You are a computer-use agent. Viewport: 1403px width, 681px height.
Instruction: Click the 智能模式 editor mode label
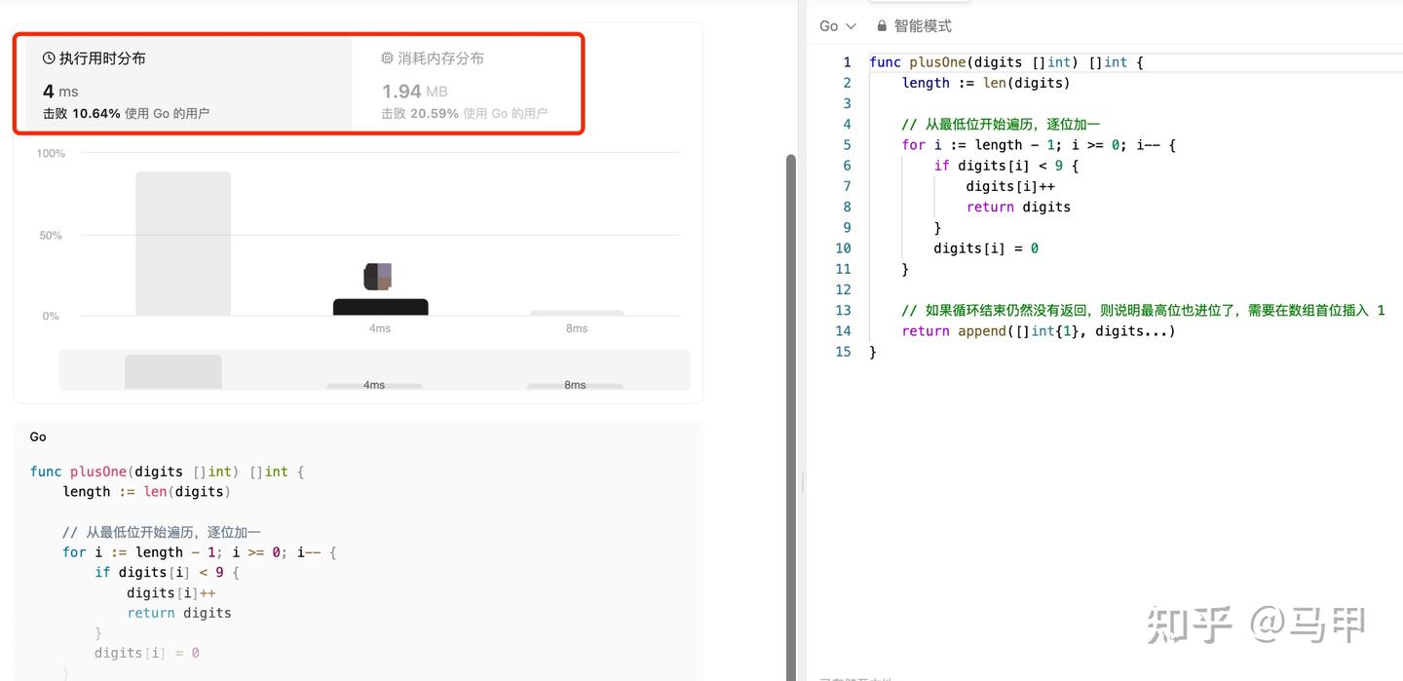pyautogui.click(x=922, y=25)
